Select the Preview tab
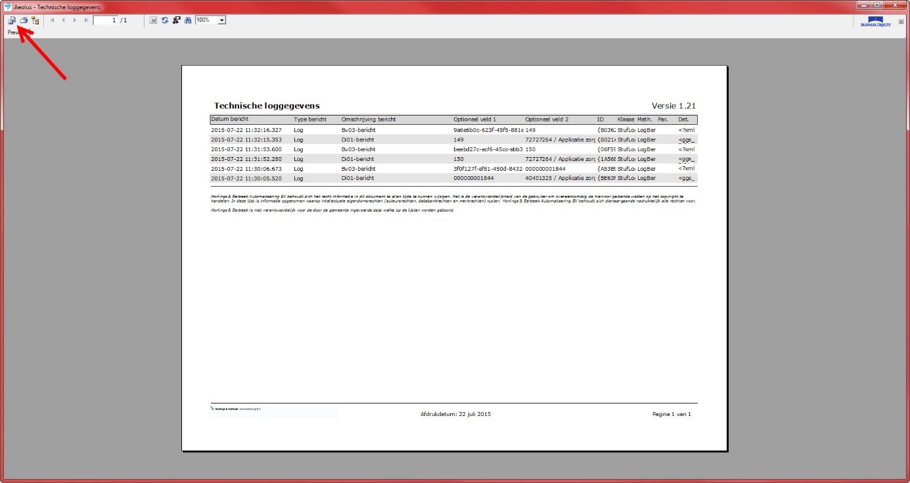Image resolution: width=910 pixels, height=483 pixels. [13, 32]
